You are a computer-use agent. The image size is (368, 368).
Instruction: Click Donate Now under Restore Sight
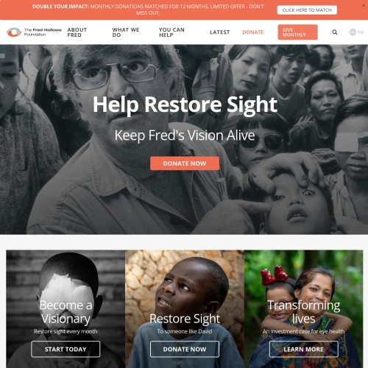coord(185,349)
